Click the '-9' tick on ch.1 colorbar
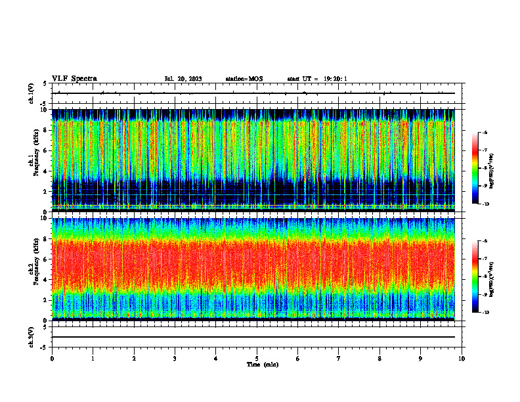520x402 pixels. [x=485, y=186]
